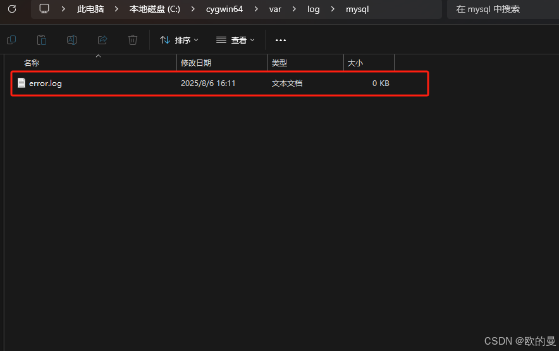
Task: Click the rename icon in toolbar
Action: tap(72, 40)
